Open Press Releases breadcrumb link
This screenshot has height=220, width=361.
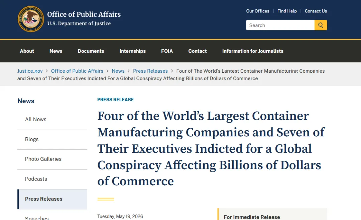(x=150, y=71)
